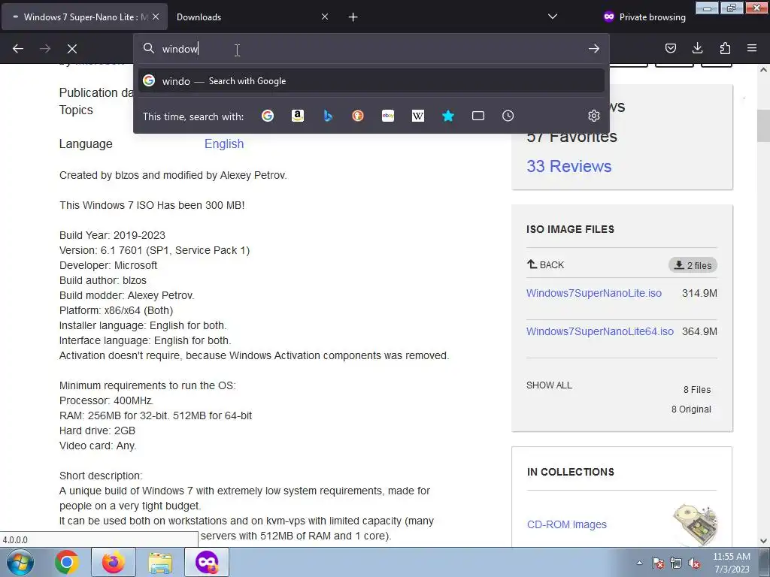Launch Chrome from the taskbar
This screenshot has width=770, height=577.
[x=66, y=562]
